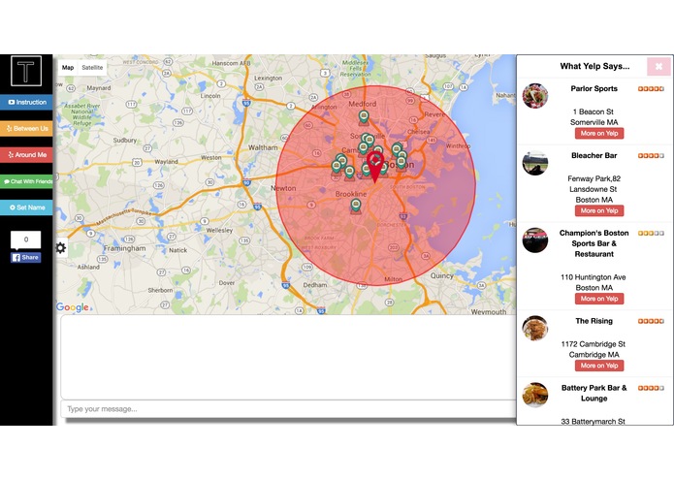This screenshot has height=479, width=674.
Task: Click the Waltham label on the map
Action: (263, 147)
